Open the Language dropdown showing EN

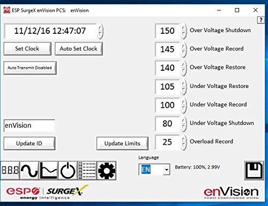coord(154,170)
